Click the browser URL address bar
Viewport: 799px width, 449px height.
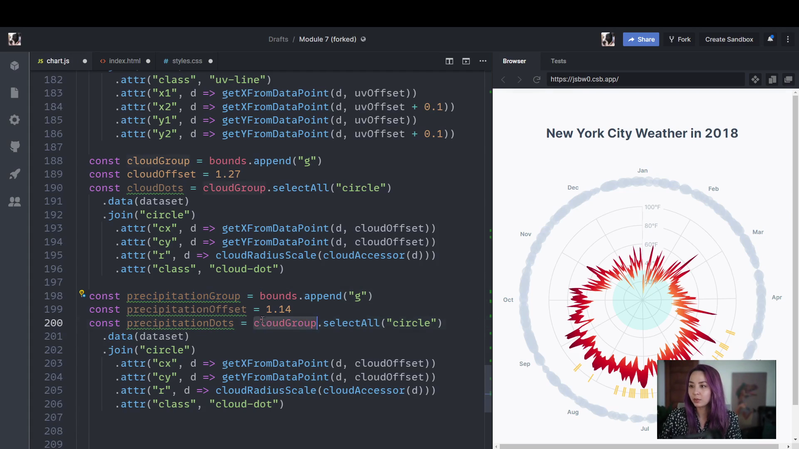point(645,79)
